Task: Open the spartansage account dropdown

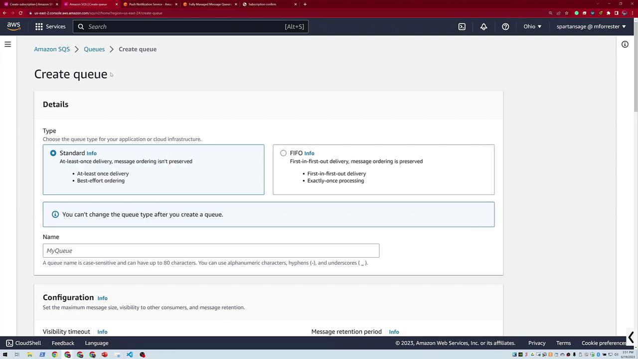Action: pos(591,26)
